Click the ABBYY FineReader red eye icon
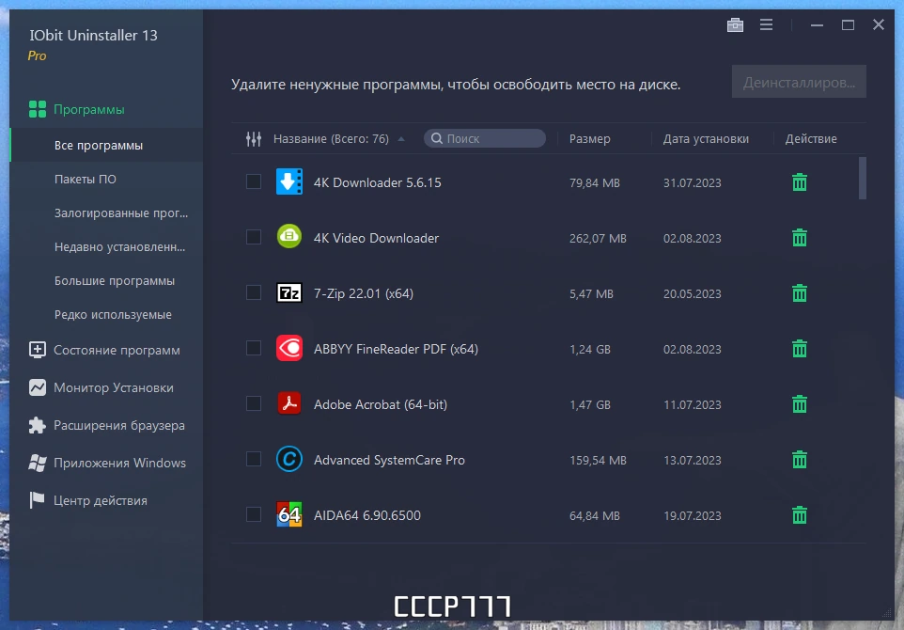The width and height of the screenshot is (904, 630). (x=289, y=349)
